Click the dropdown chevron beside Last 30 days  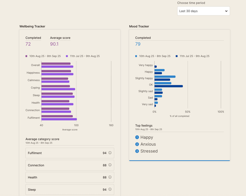point(226,11)
